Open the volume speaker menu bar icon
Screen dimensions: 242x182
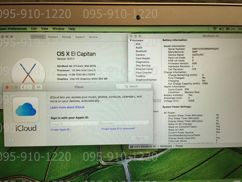tap(221, 29)
